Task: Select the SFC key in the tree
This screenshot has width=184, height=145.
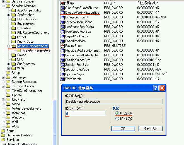Action: click(20, 59)
